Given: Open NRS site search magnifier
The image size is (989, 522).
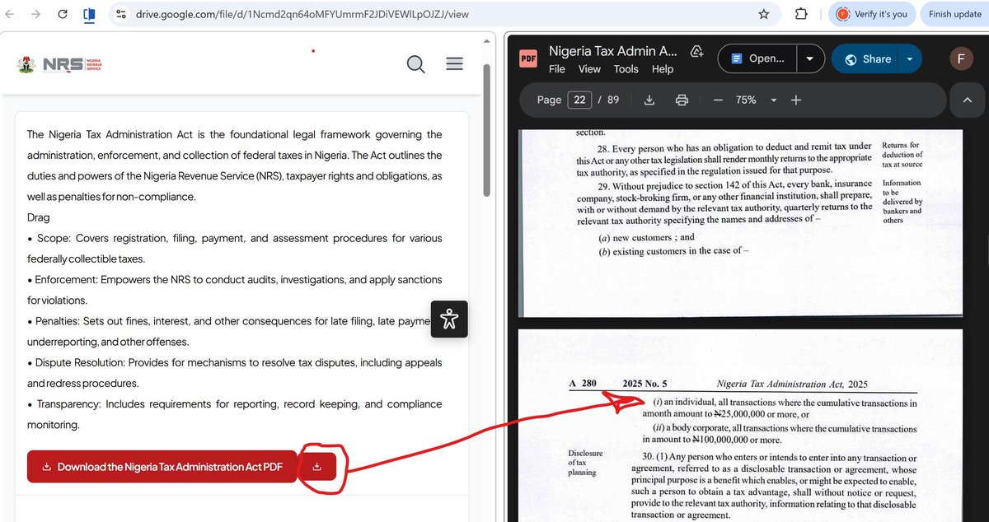Looking at the screenshot, I should click(x=416, y=64).
